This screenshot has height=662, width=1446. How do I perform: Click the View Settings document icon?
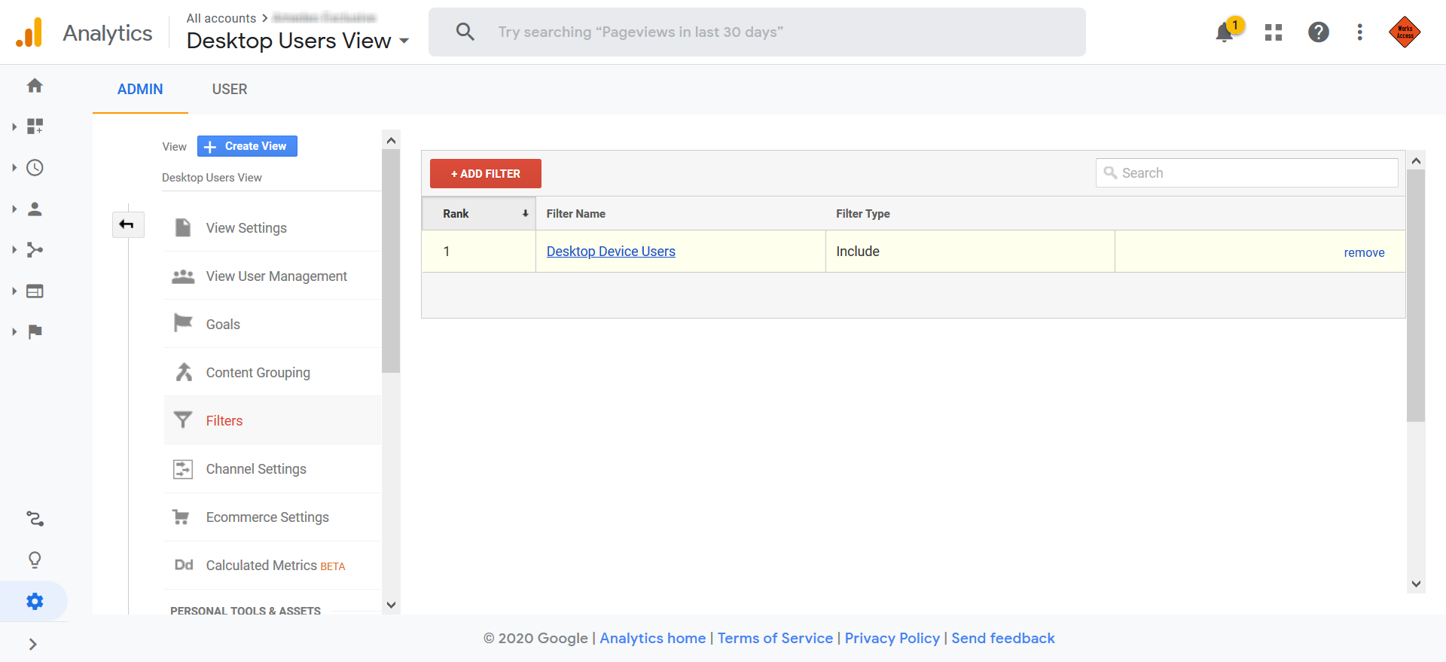point(183,227)
